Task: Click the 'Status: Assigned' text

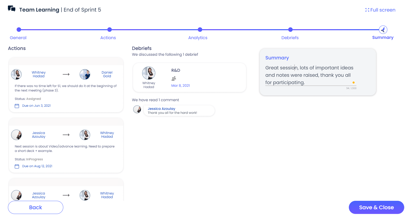Action: [28, 99]
